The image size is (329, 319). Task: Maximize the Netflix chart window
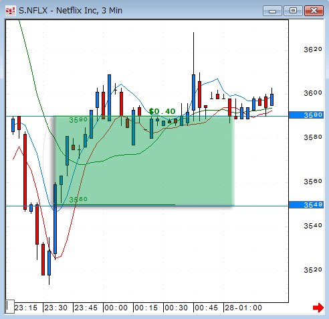click(293, 11)
